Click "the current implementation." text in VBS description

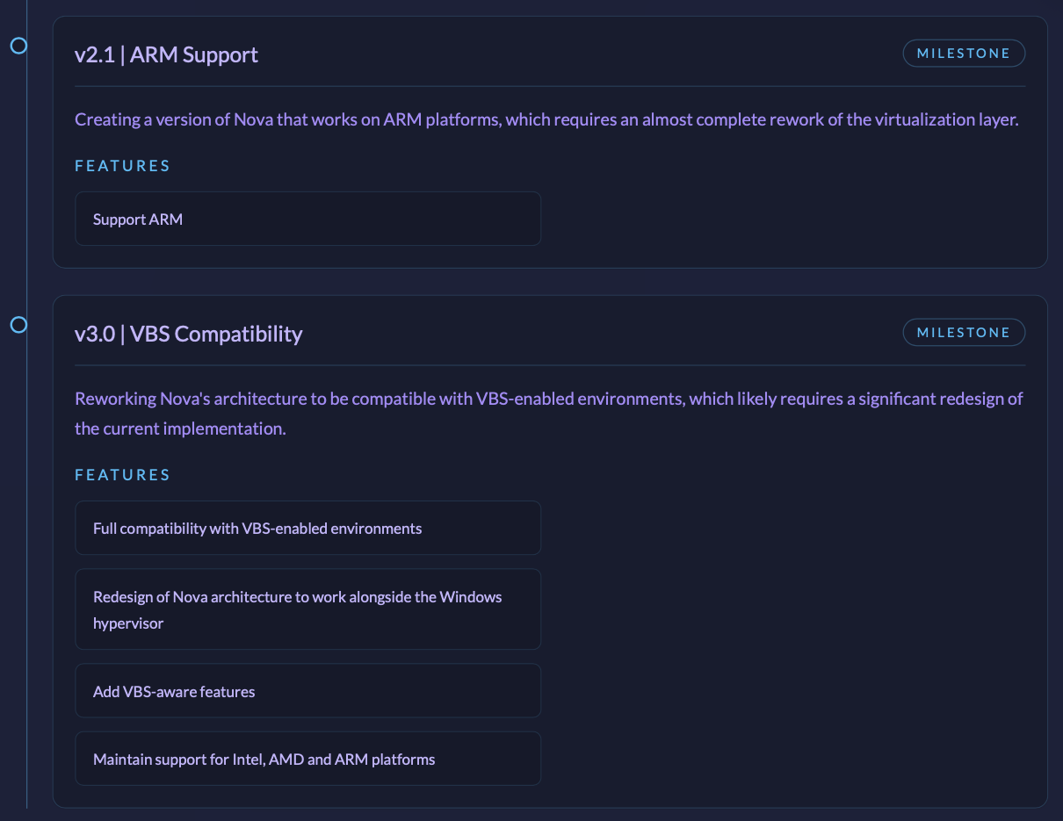point(180,429)
